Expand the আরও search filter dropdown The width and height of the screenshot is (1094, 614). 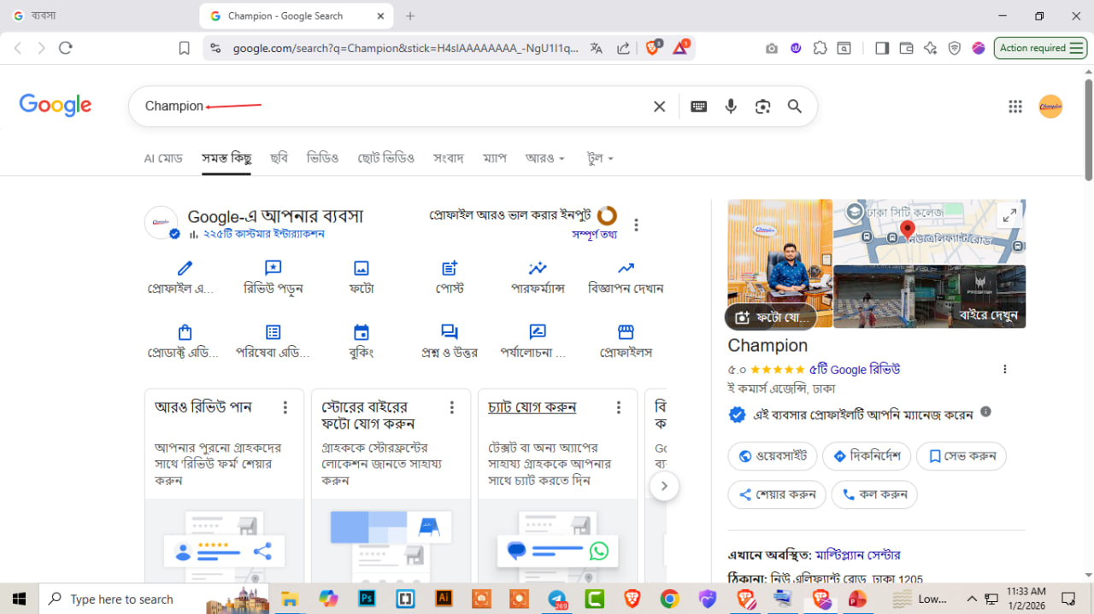click(544, 158)
